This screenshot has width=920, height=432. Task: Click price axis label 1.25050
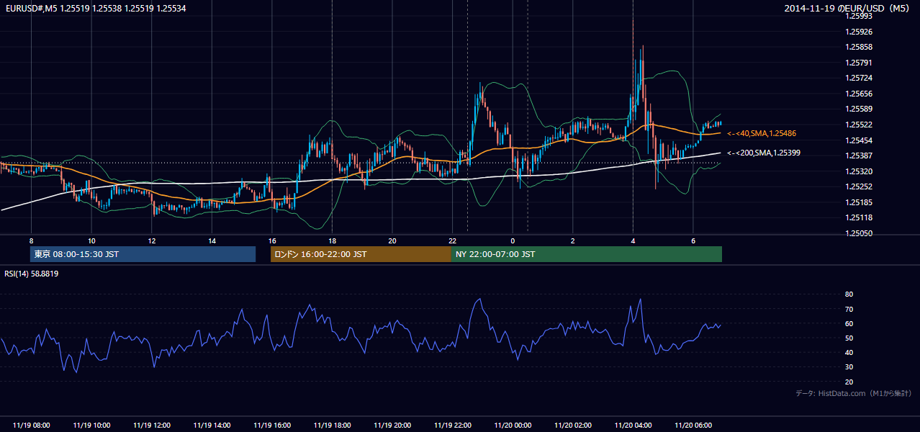click(859, 233)
